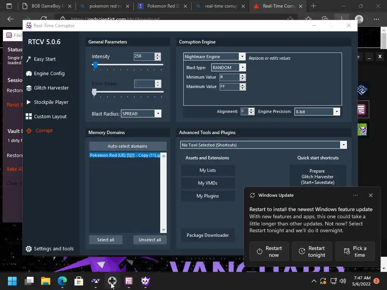Click Auto-select domains button

pos(128,146)
